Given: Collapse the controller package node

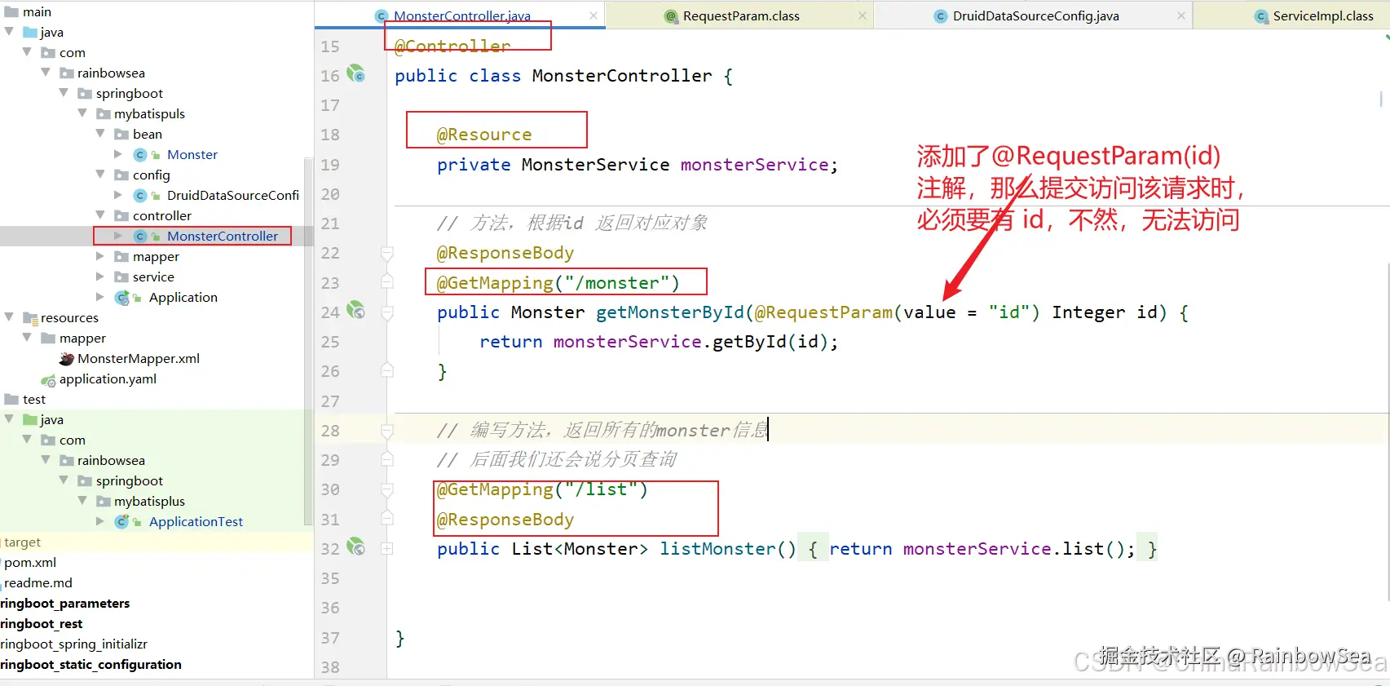Looking at the screenshot, I should (100, 215).
